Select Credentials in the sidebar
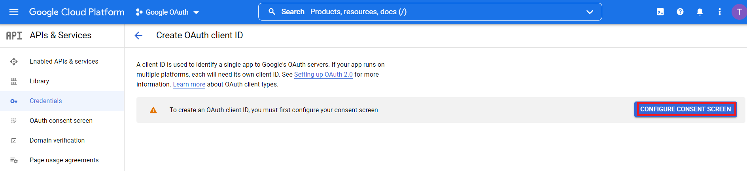747x171 pixels. pos(45,101)
